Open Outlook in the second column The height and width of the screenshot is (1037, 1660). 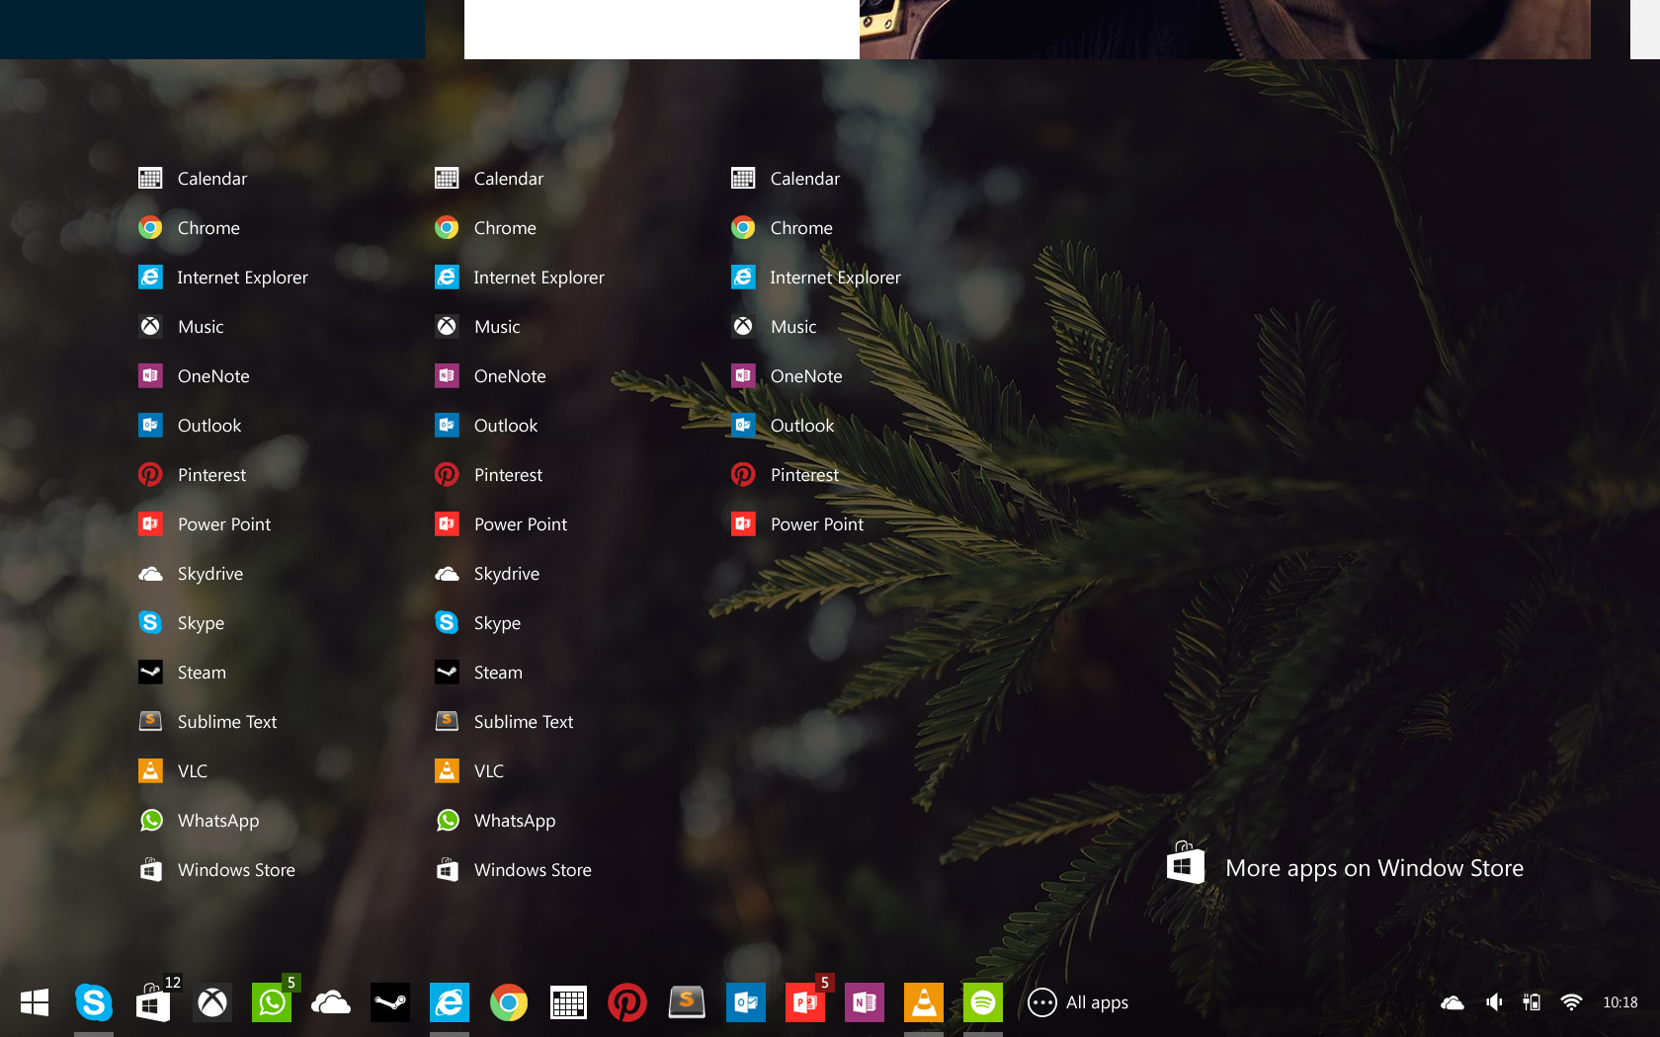pyautogui.click(x=486, y=425)
